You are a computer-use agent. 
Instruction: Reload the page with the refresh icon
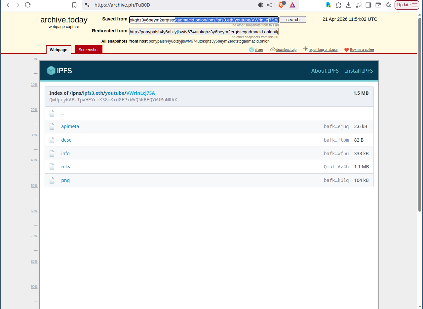[28, 5]
